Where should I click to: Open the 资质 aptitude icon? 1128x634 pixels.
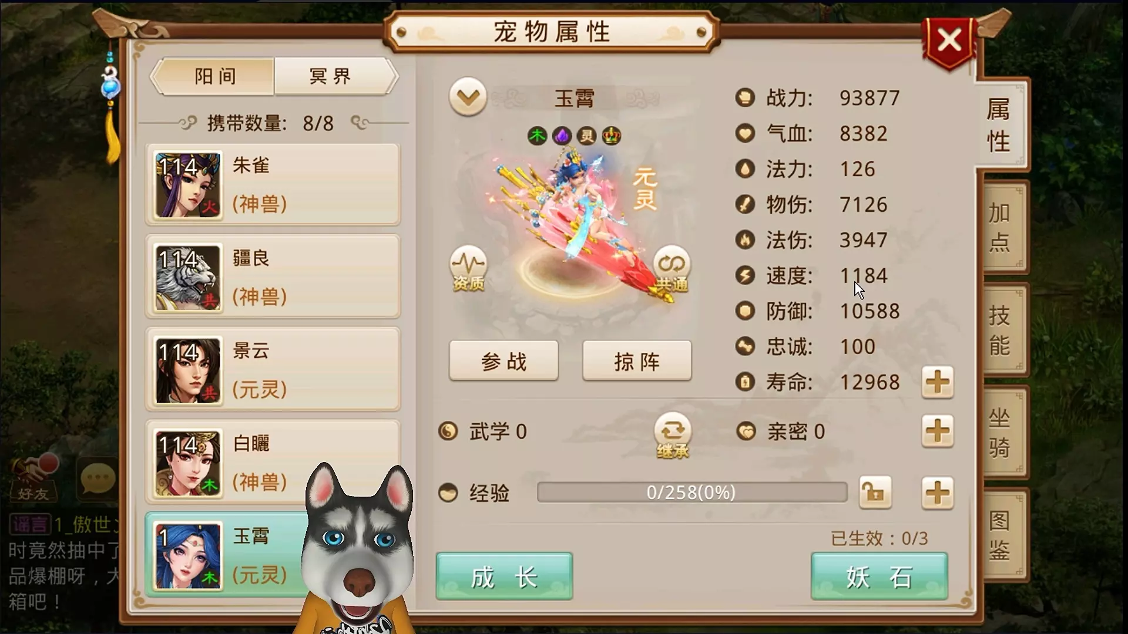[468, 269]
